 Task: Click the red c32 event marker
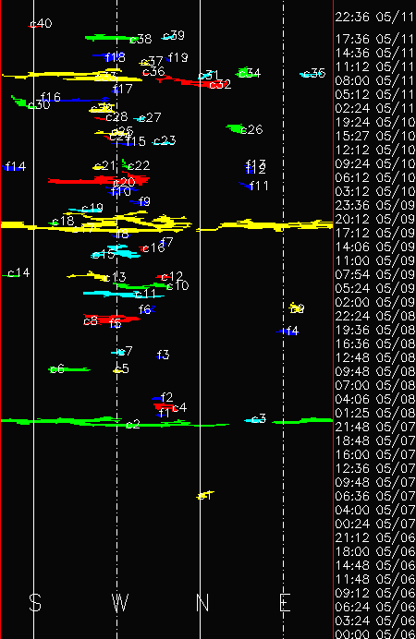188,82
